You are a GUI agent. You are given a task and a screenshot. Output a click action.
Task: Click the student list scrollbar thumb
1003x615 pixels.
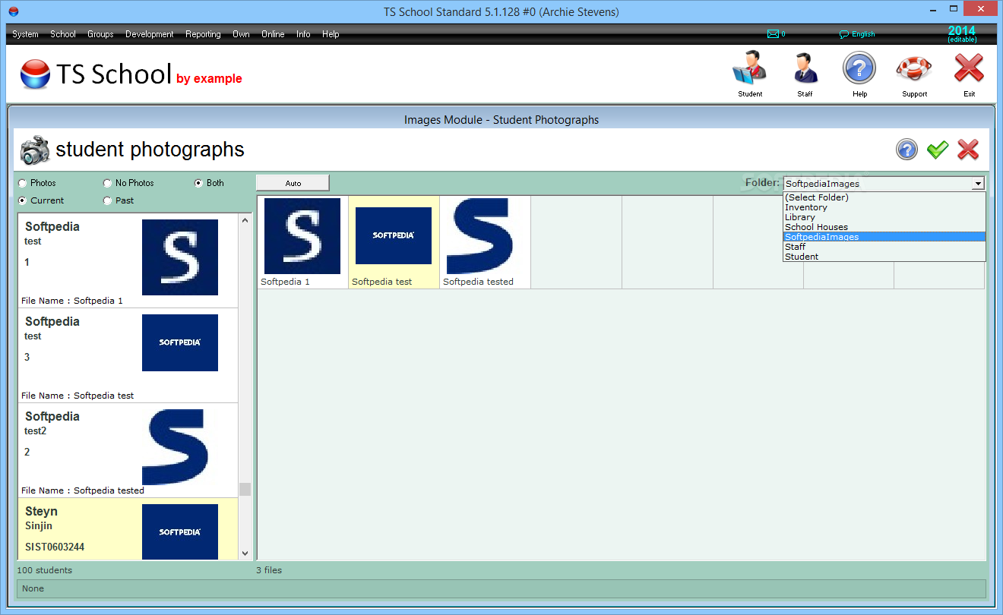pyautogui.click(x=245, y=489)
